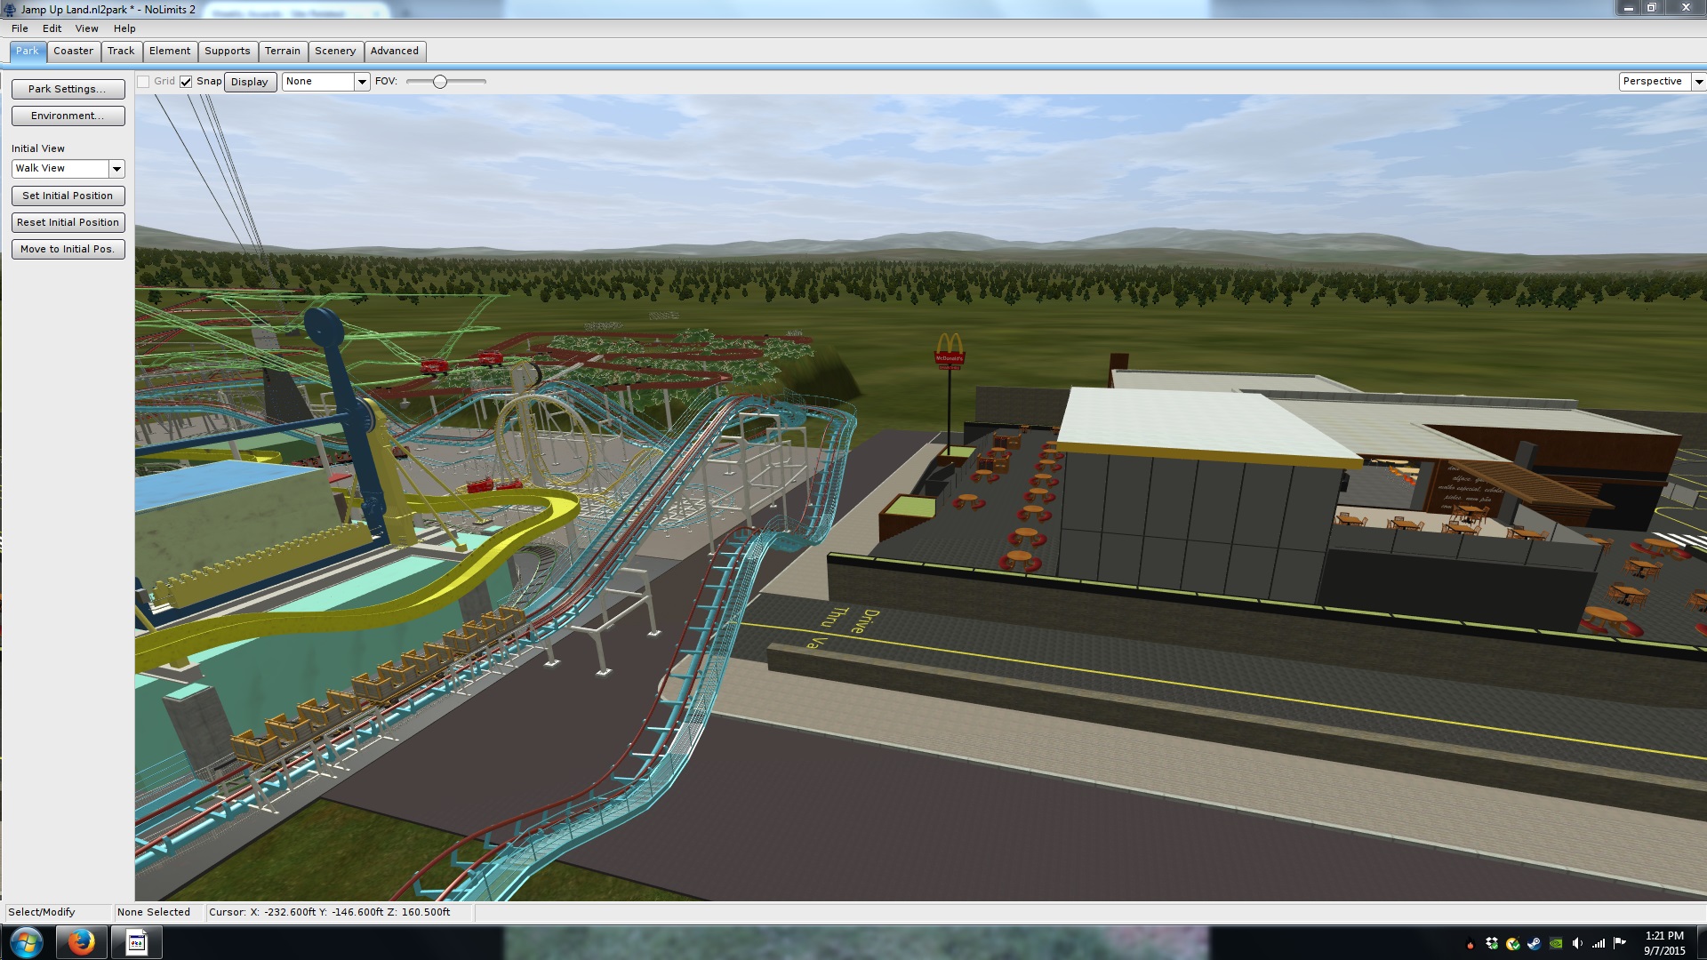Open the Perspective view dropdown
The height and width of the screenshot is (960, 1707).
click(x=1698, y=82)
